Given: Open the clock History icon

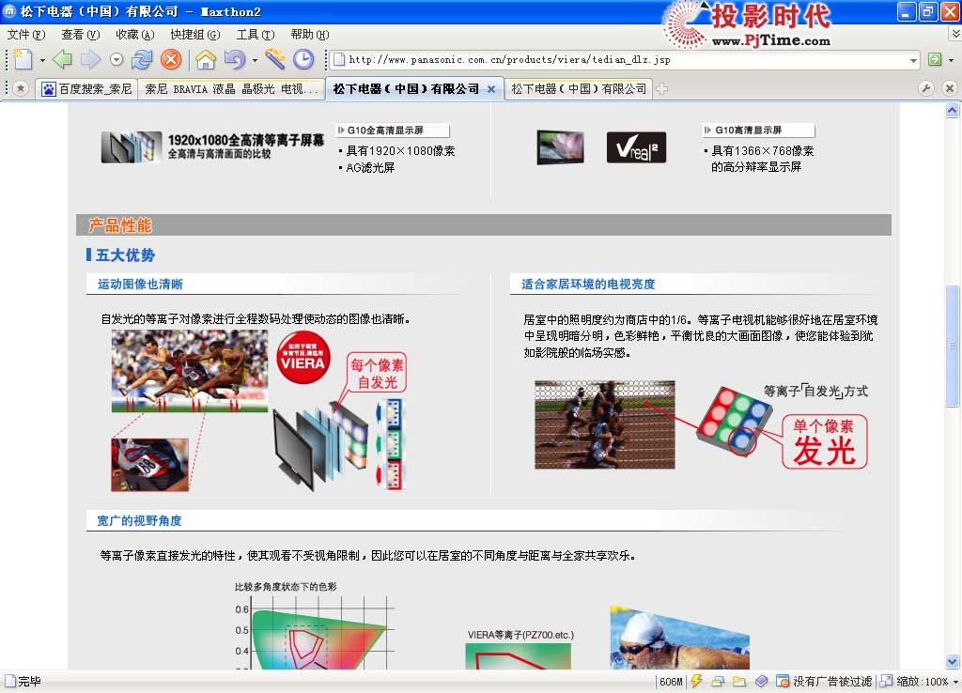Looking at the screenshot, I should tap(303, 60).
